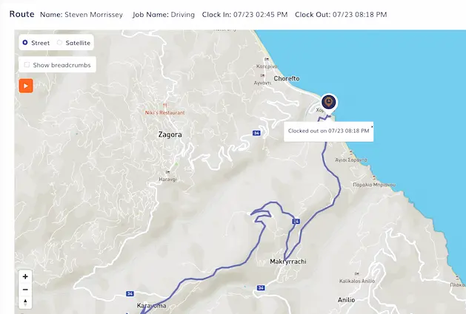This screenshot has height=314, width=466.
Task: Click the Makryrrachi town label
Action: pyautogui.click(x=288, y=262)
